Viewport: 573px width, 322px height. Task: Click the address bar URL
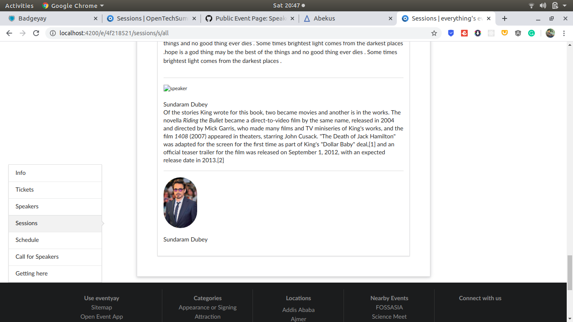point(114,33)
